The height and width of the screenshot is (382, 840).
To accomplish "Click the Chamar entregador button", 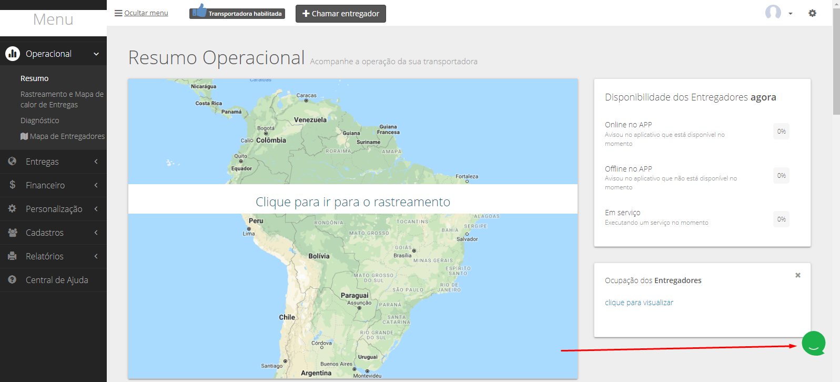I will (341, 14).
